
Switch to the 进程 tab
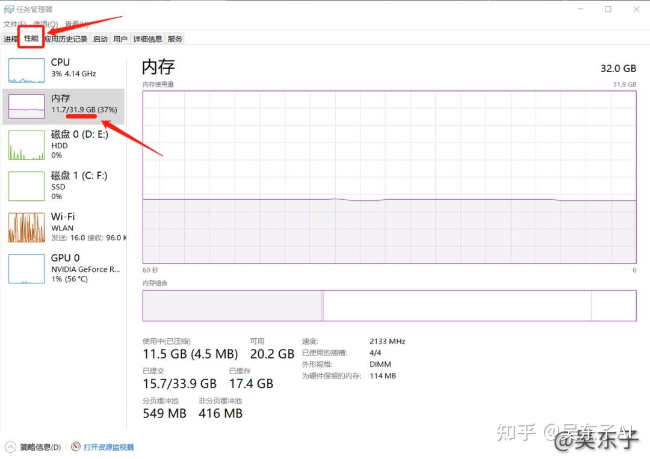10,39
